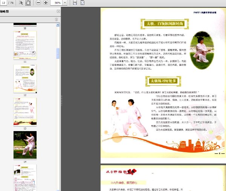
Task: Click the heading 太极，白领休闲新时尚
Action: click(x=165, y=24)
